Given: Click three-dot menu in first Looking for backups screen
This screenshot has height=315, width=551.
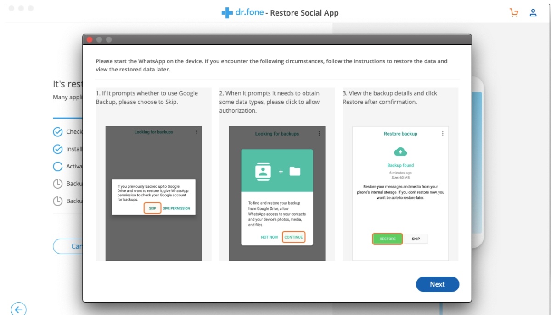Looking at the screenshot, I should (197, 132).
